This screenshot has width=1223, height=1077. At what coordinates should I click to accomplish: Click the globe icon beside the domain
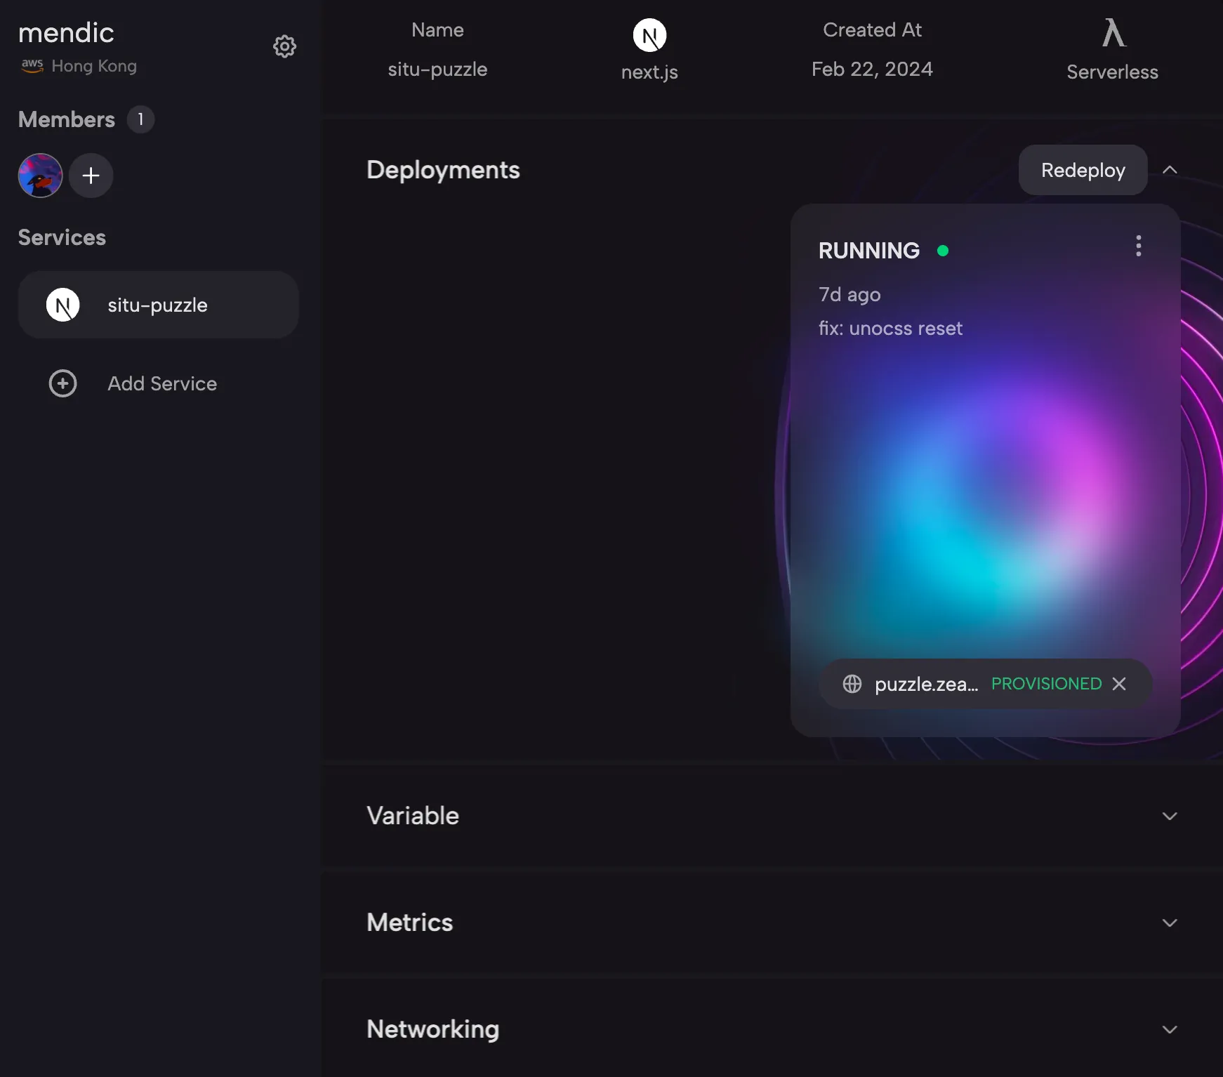(x=852, y=684)
